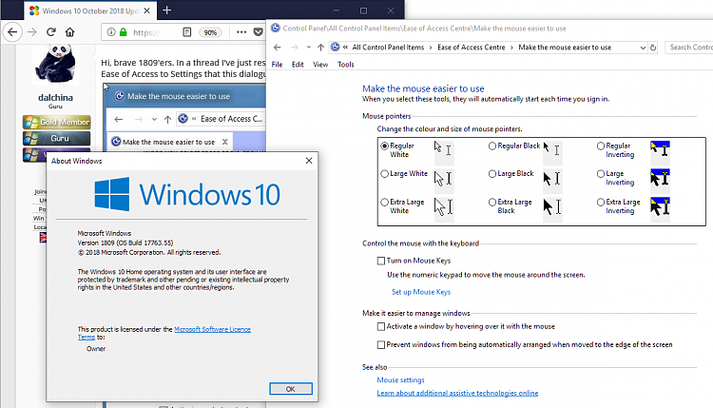Go back in the Firefox browser

click(12, 32)
